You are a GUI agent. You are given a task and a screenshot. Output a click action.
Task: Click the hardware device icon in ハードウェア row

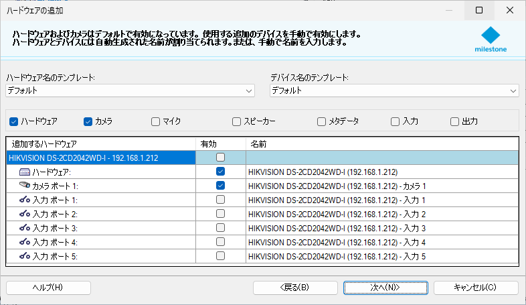coord(25,172)
